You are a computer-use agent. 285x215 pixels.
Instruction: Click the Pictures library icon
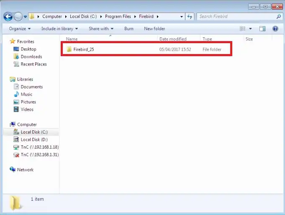tap(16, 102)
